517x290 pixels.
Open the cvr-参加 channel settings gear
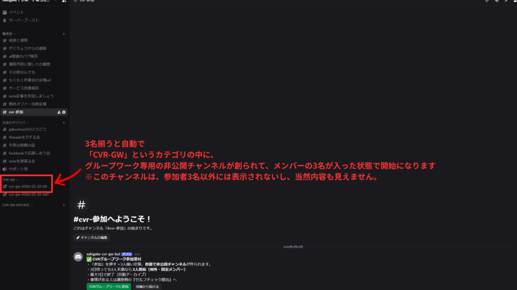click(64, 112)
